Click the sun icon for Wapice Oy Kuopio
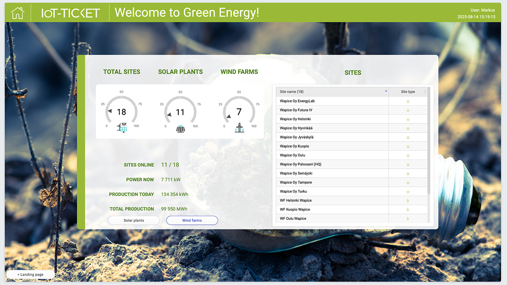507x285 pixels. [408, 147]
